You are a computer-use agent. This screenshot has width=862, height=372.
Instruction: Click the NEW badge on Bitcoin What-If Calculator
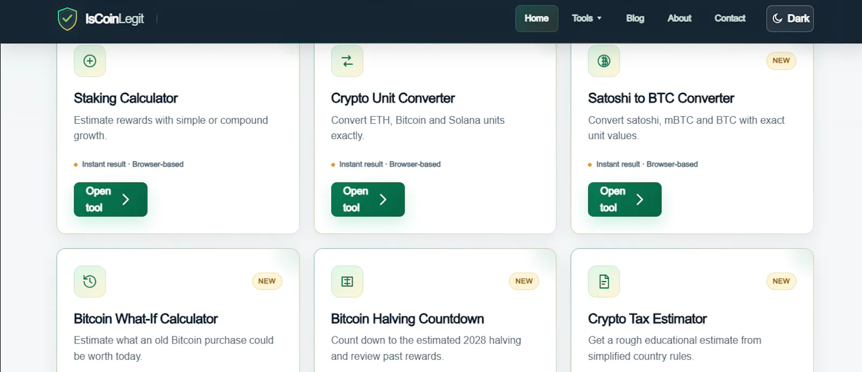click(267, 281)
